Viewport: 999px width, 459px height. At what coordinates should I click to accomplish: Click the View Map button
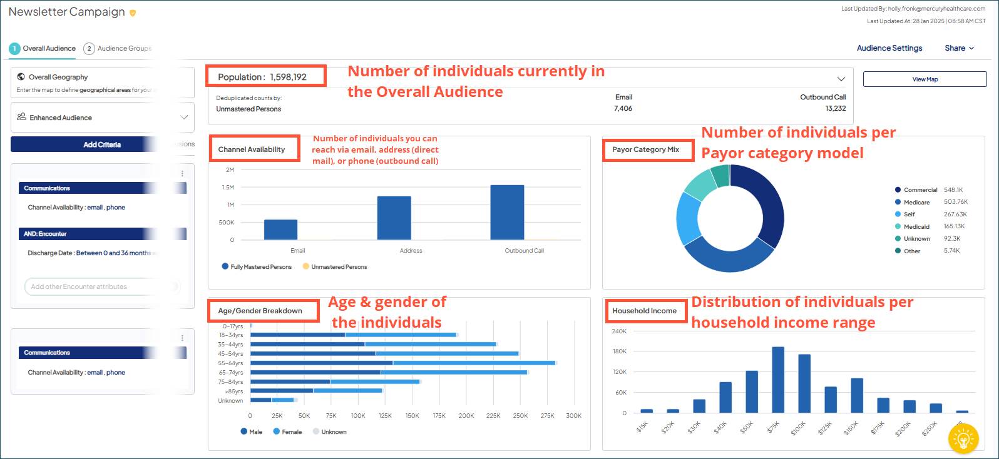point(925,79)
